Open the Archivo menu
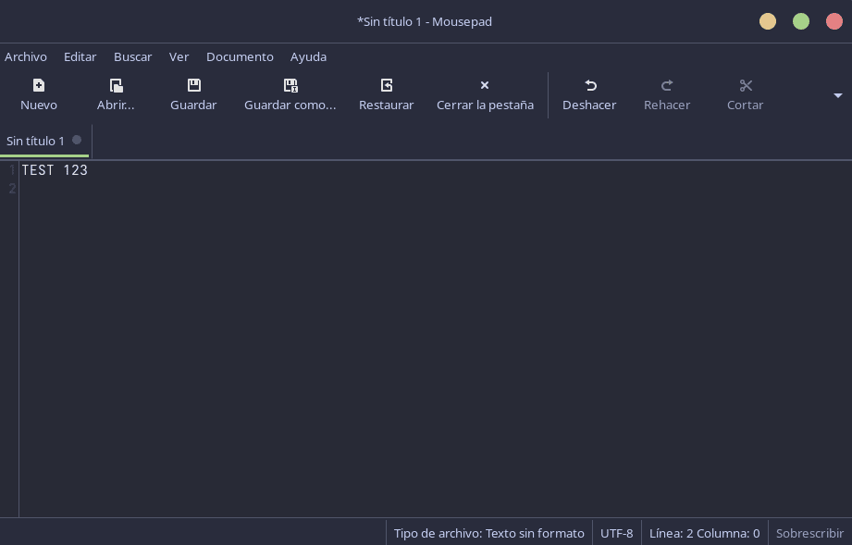The height and width of the screenshot is (545, 852). coord(26,56)
